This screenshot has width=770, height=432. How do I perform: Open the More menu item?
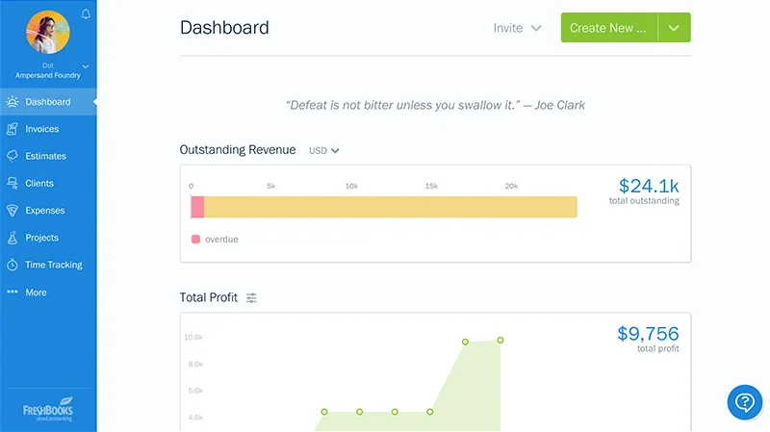point(35,292)
